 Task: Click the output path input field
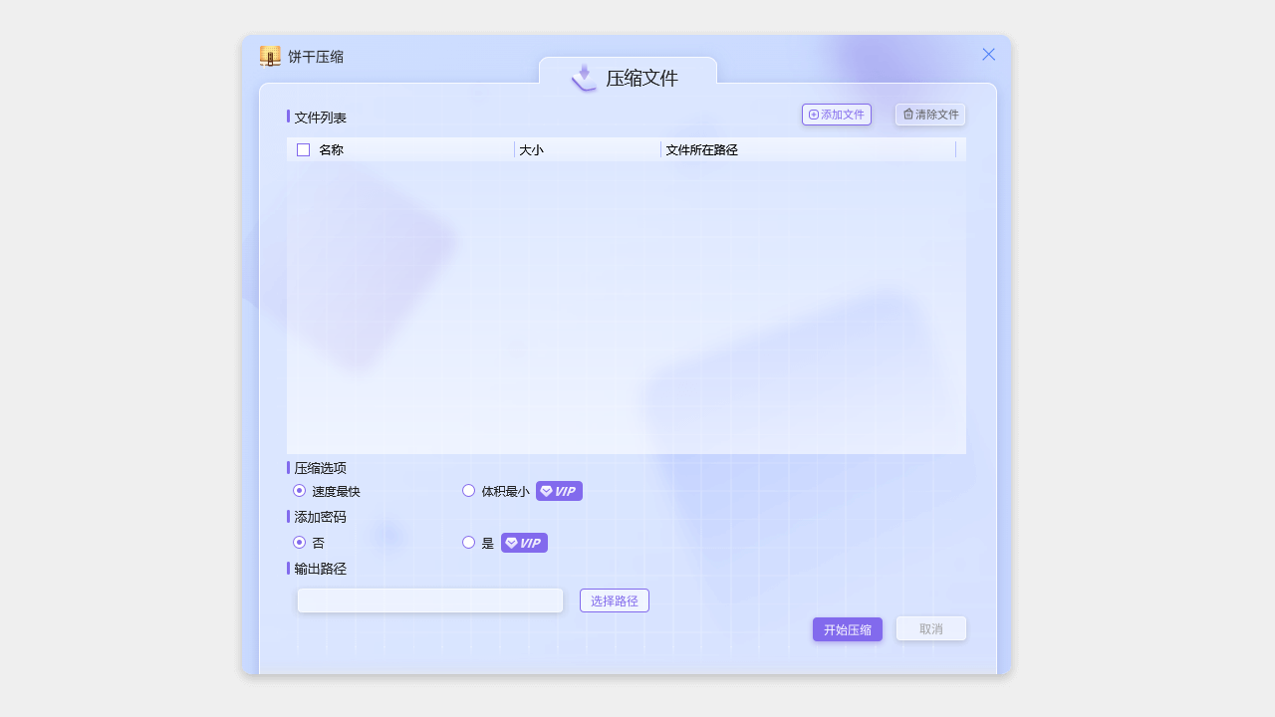pos(430,599)
